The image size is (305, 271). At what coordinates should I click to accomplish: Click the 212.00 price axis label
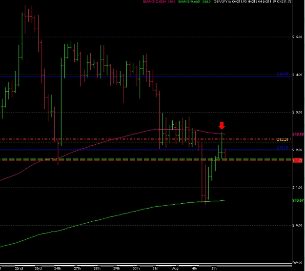coord(297,150)
